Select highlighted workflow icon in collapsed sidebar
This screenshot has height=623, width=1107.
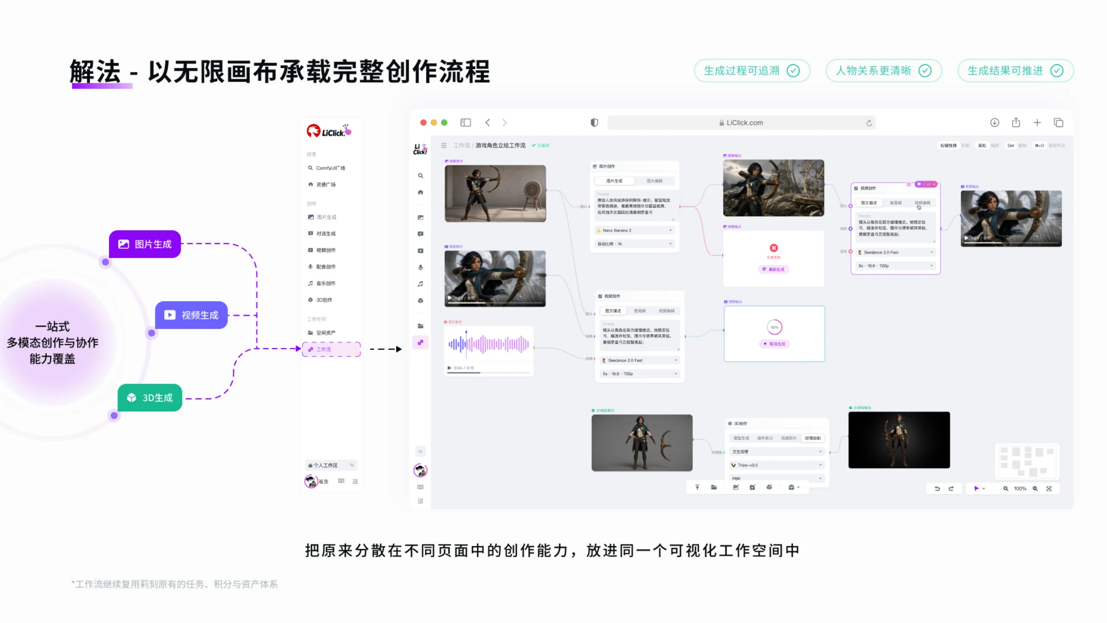pos(420,342)
